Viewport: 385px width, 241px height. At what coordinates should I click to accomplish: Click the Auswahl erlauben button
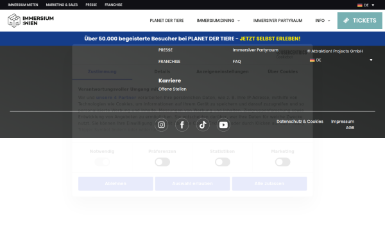point(193,184)
